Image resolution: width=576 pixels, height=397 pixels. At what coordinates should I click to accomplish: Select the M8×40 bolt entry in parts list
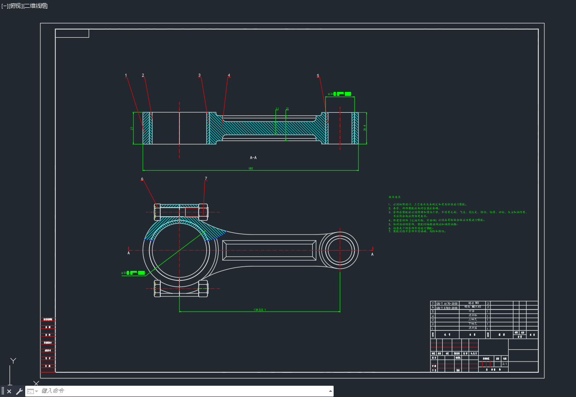point(473,307)
